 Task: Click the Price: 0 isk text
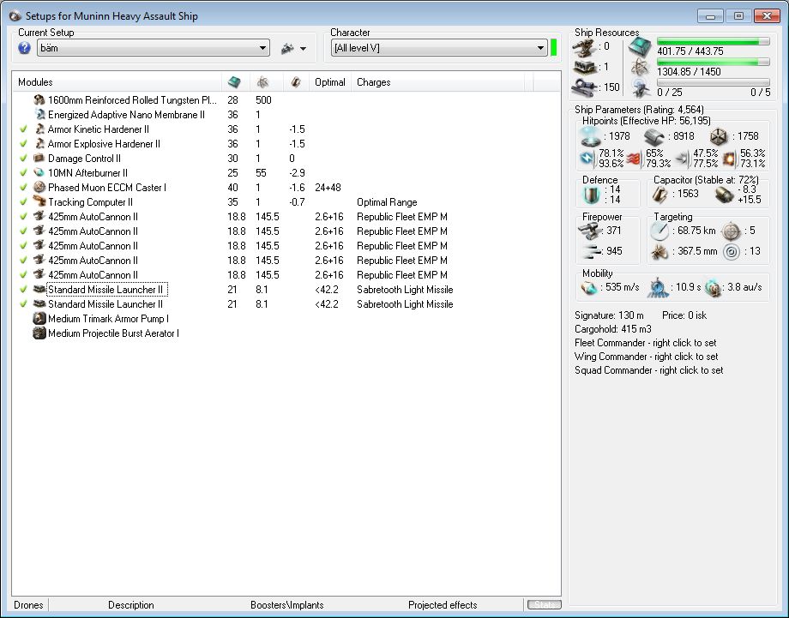pos(684,315)
